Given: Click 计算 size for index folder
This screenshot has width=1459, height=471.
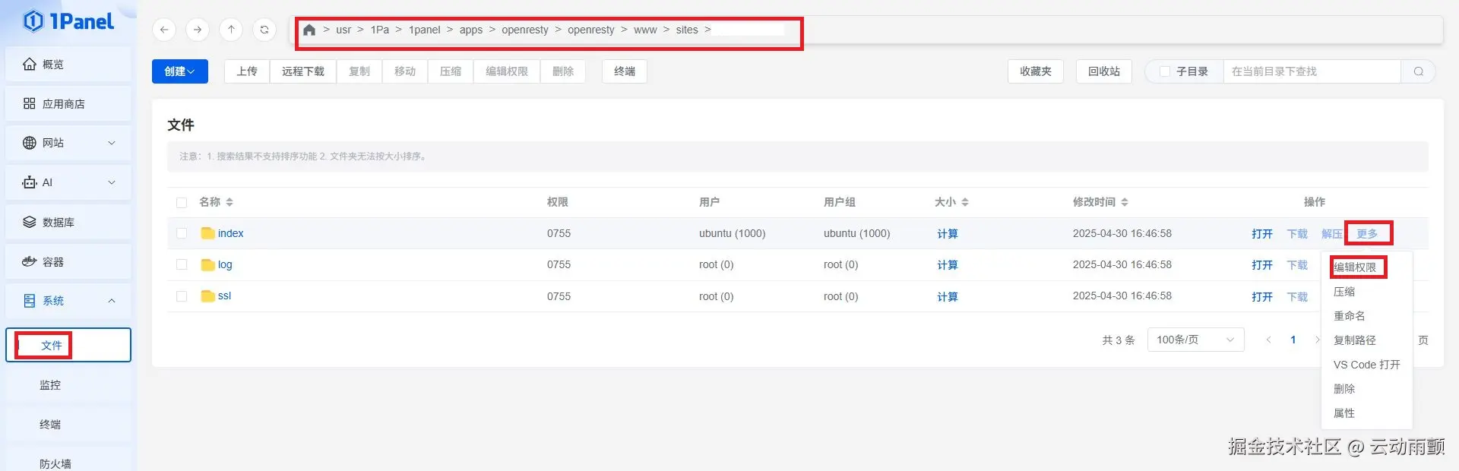Looking at the screenshot, I should [948, 234].
